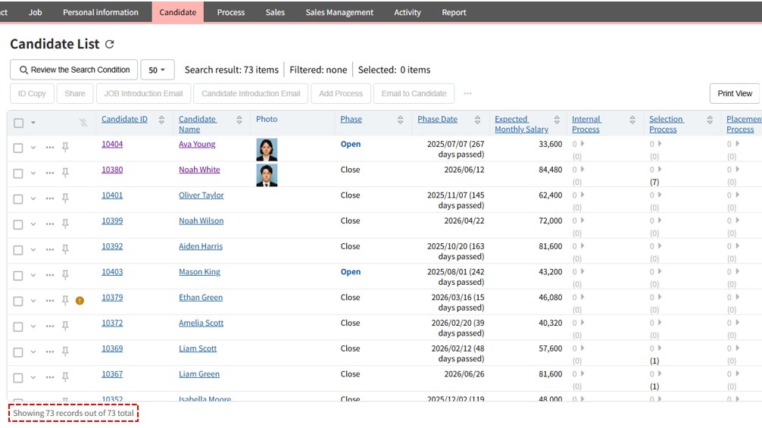
Task: Open three-dot actions for Noah White row
Action: click(50, 173)
